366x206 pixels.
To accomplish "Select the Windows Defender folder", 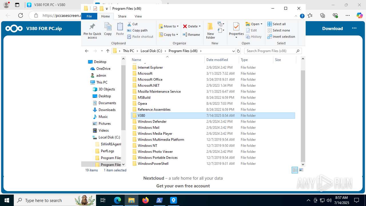I will pos(213,122).
